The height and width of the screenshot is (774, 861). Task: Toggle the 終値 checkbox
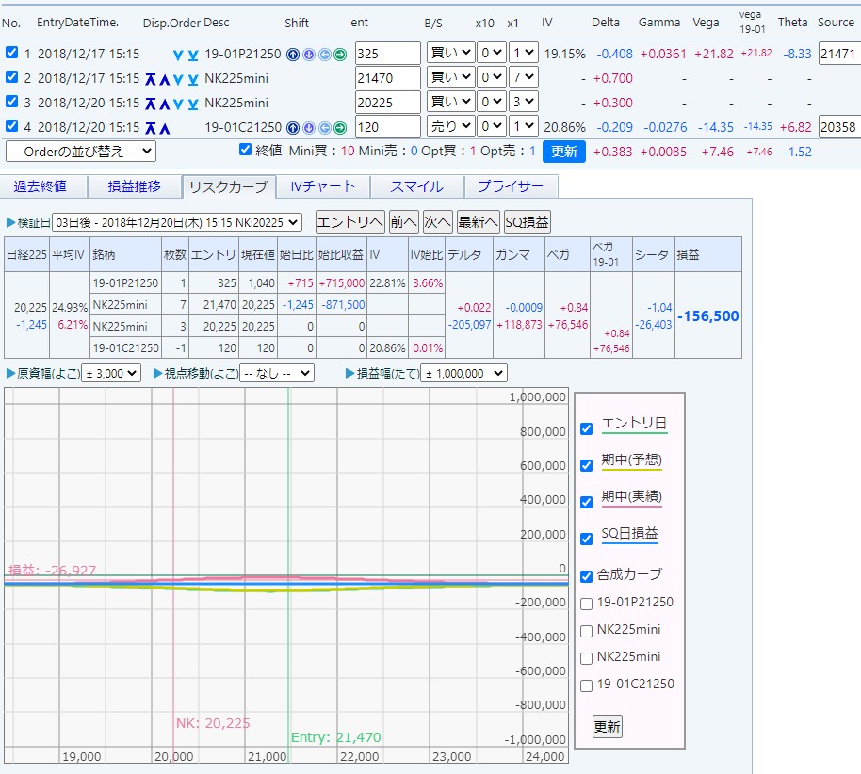click(246, 150)
